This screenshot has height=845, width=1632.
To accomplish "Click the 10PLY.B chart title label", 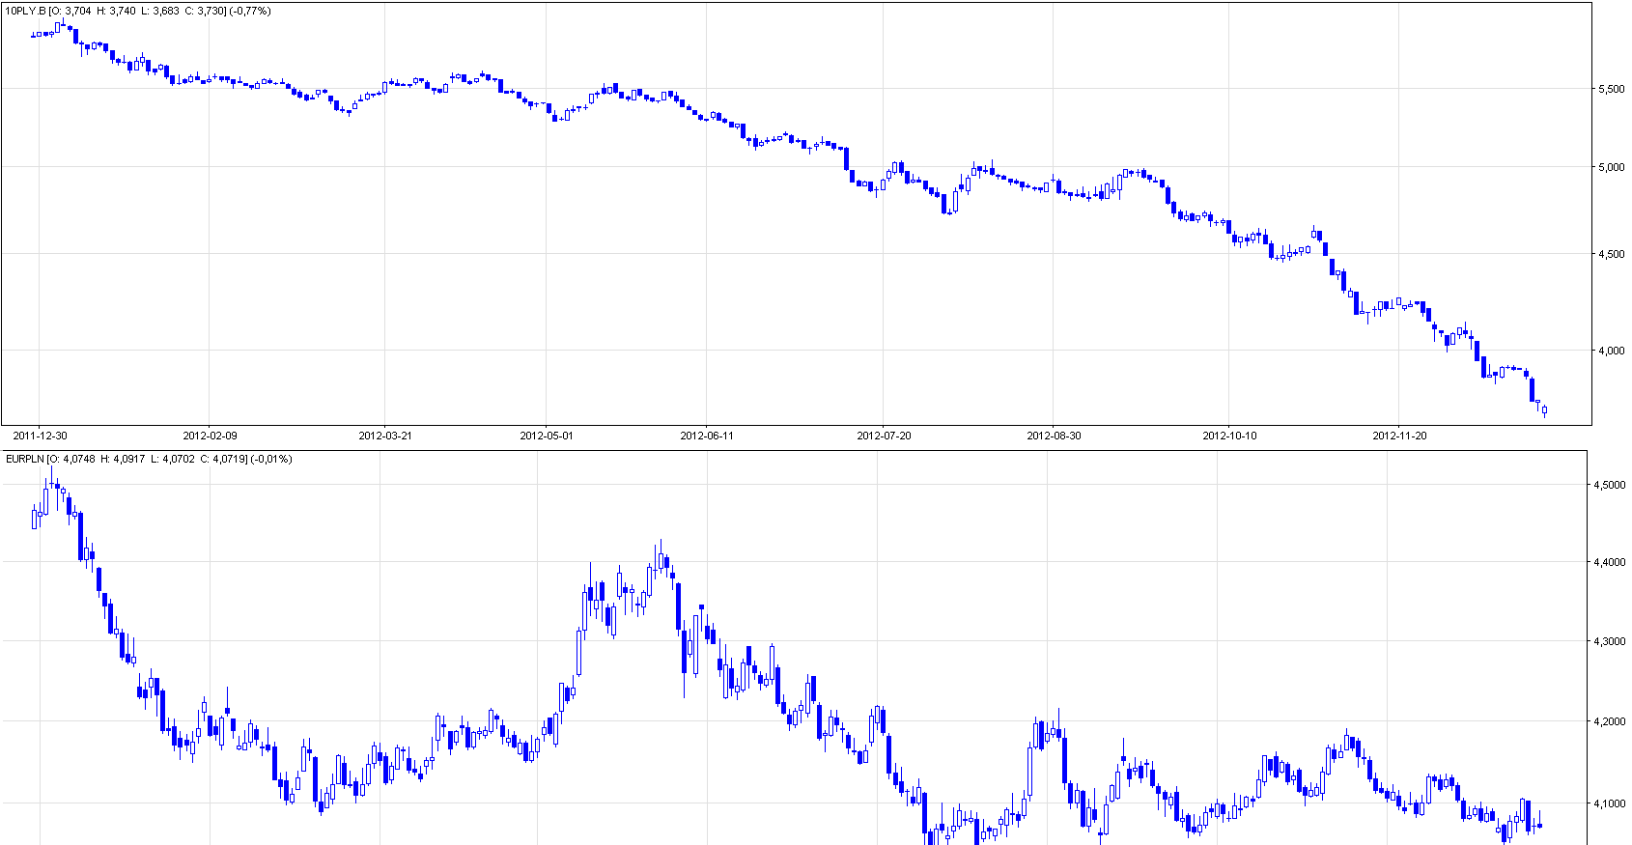I will [x=138, y=11].
